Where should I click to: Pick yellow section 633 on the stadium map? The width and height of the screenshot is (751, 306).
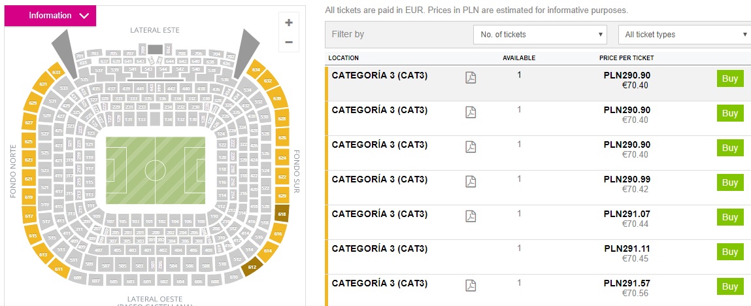[57, 72]
